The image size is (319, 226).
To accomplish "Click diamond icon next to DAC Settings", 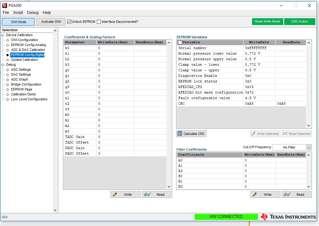I will tap(7, 75).
